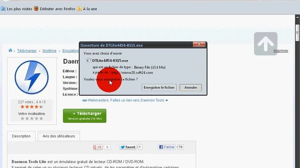
Task: Click Enregistrer le fichier button
Action: point(159,87)
